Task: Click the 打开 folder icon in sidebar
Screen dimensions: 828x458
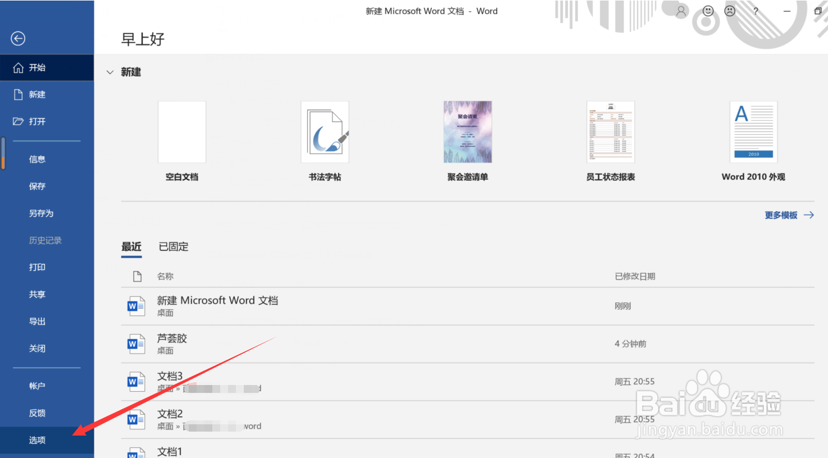Action: coord(17,121)
